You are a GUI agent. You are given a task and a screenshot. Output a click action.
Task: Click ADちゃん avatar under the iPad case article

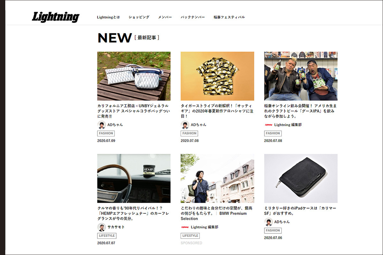click(268, 222)
